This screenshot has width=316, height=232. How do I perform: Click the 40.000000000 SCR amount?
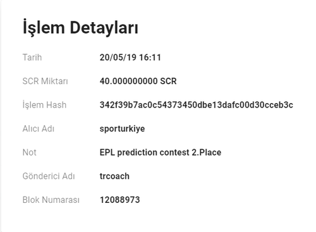point(138,81)
